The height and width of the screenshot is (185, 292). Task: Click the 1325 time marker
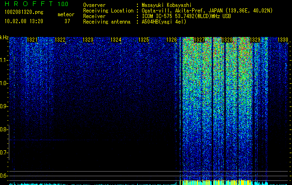(143, 40)
